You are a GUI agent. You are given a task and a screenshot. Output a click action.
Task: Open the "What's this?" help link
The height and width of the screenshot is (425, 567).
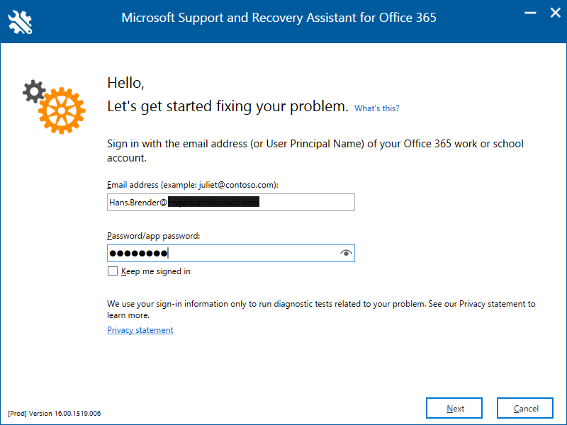pos(376,108)
